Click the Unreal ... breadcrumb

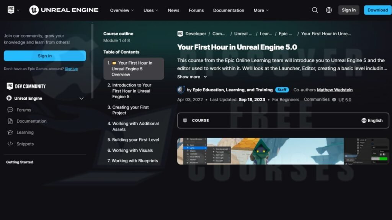click(243, 34)
